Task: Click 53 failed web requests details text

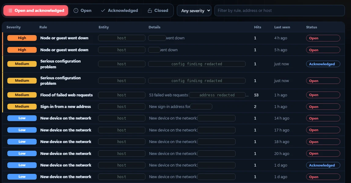Action: coord(169,95)
